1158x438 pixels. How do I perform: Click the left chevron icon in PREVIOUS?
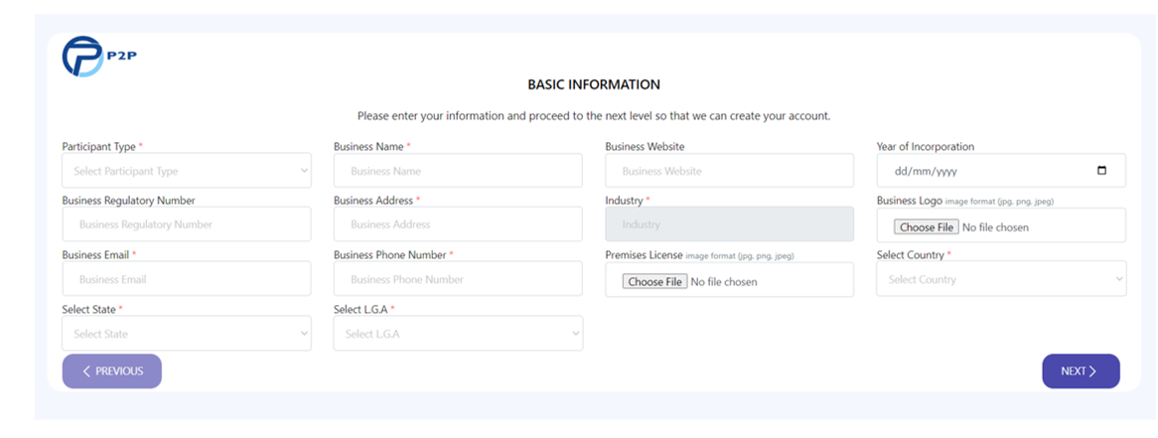[86, 371]
